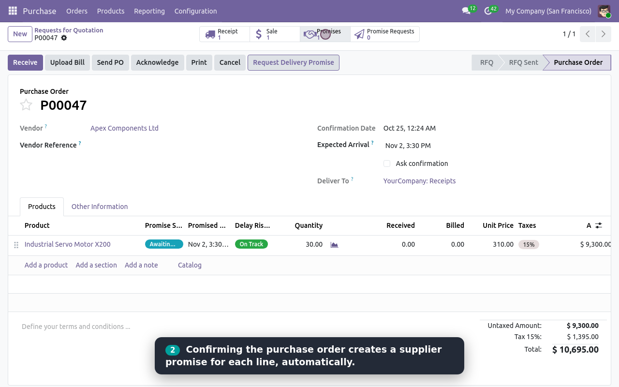Show the Expected Arrival help tooltip

[372, 143]
